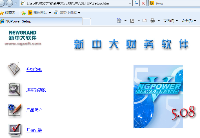Screen dimensions: 200x138
Task: Open the recent pages history dropdown arrow
Action: (16, 3)
